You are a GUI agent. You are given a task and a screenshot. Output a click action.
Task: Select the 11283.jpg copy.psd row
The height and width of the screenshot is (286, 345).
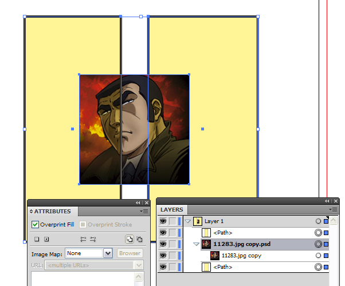pyautogui.click(x=265, y=244)
